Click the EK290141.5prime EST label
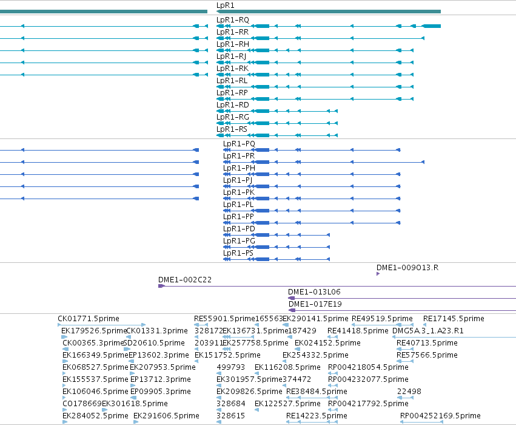The width and height of the screenshot is (516, 425). pyautogui.click(x=315, y=319)
